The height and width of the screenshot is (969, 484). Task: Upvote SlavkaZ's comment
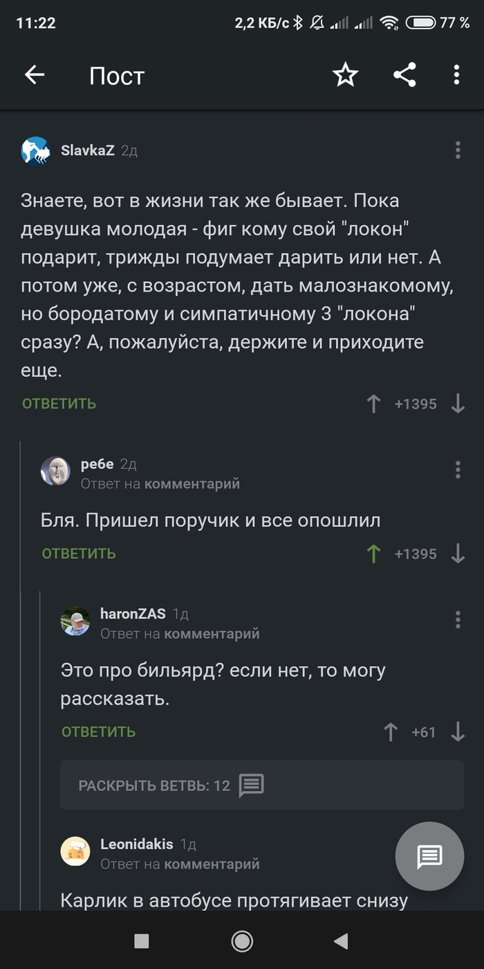click(373, 404)
